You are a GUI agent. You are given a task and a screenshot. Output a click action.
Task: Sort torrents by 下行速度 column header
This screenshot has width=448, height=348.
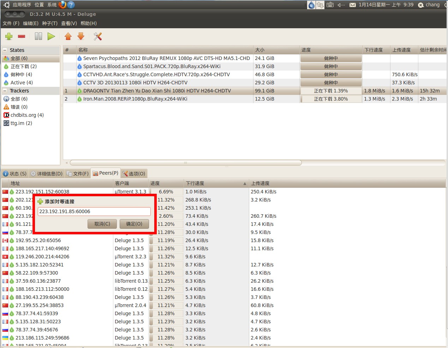coord(376,50)
